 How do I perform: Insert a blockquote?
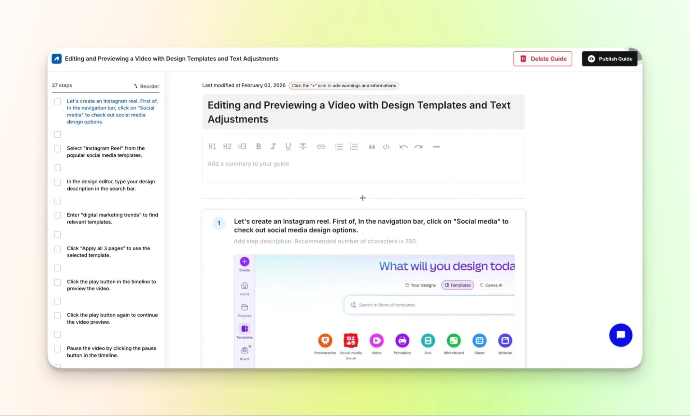[x=372, y=147]
